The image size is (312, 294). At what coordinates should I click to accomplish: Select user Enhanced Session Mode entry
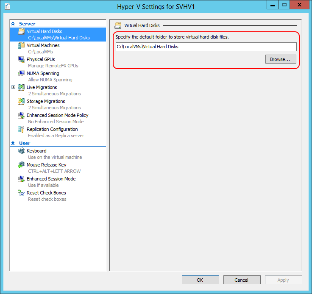tap(51, 179)
